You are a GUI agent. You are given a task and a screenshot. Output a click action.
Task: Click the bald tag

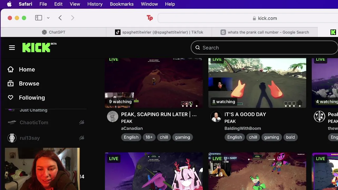pyautogui.click(x=290, y=137)
